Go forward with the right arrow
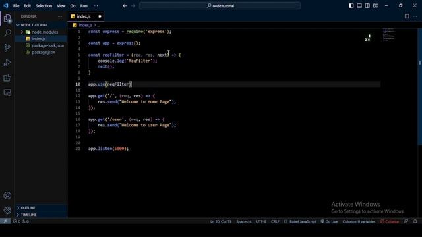Viewport: 422px width, 237px height. (x=133, y=6)
